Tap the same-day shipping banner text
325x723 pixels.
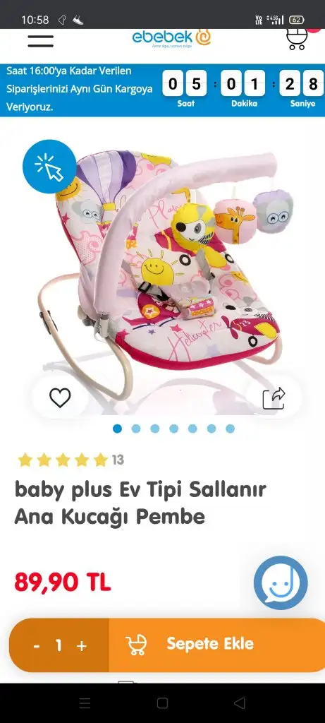[79, 90]
